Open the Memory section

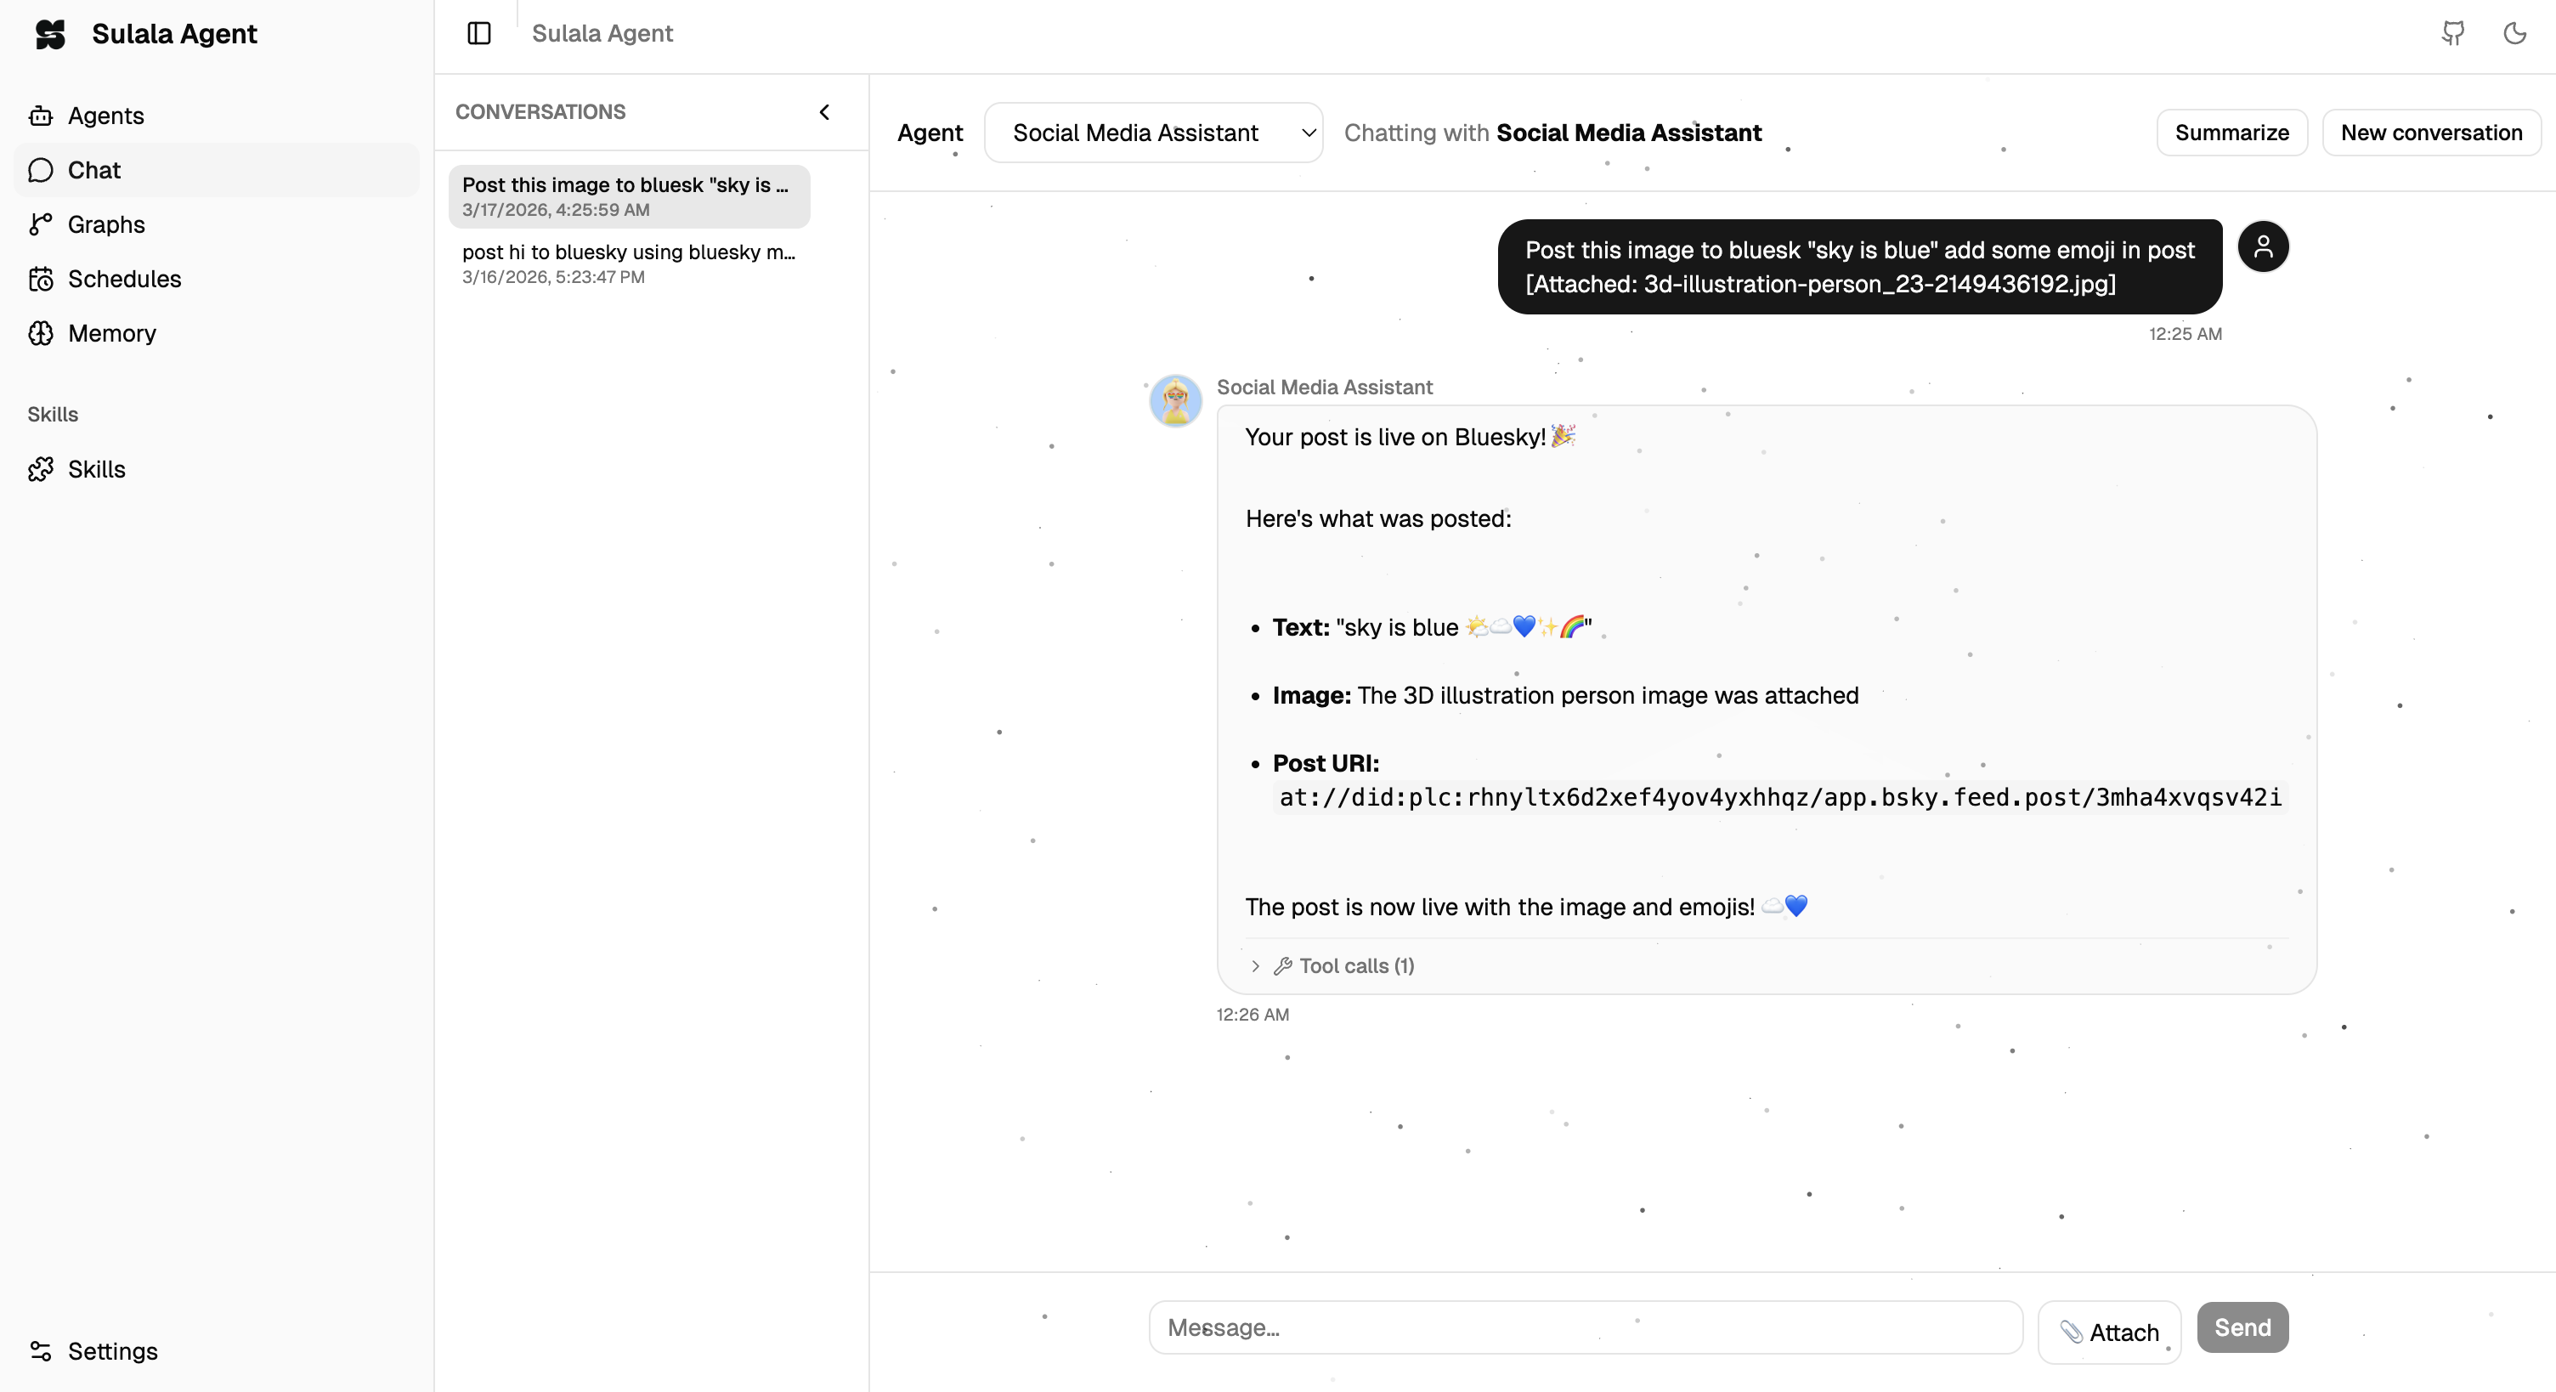pyautogui.click(x=112, y=333)
